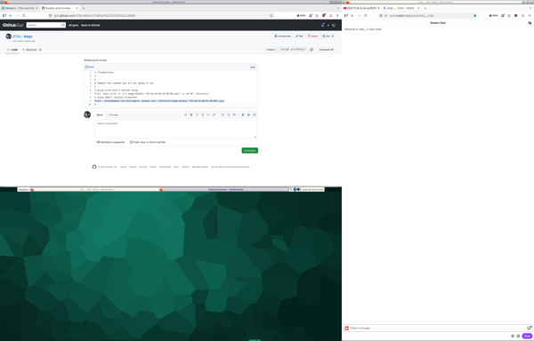Open the Contact footer link
The width and height of the screenshot is (534, 341).
pos(185,167)
